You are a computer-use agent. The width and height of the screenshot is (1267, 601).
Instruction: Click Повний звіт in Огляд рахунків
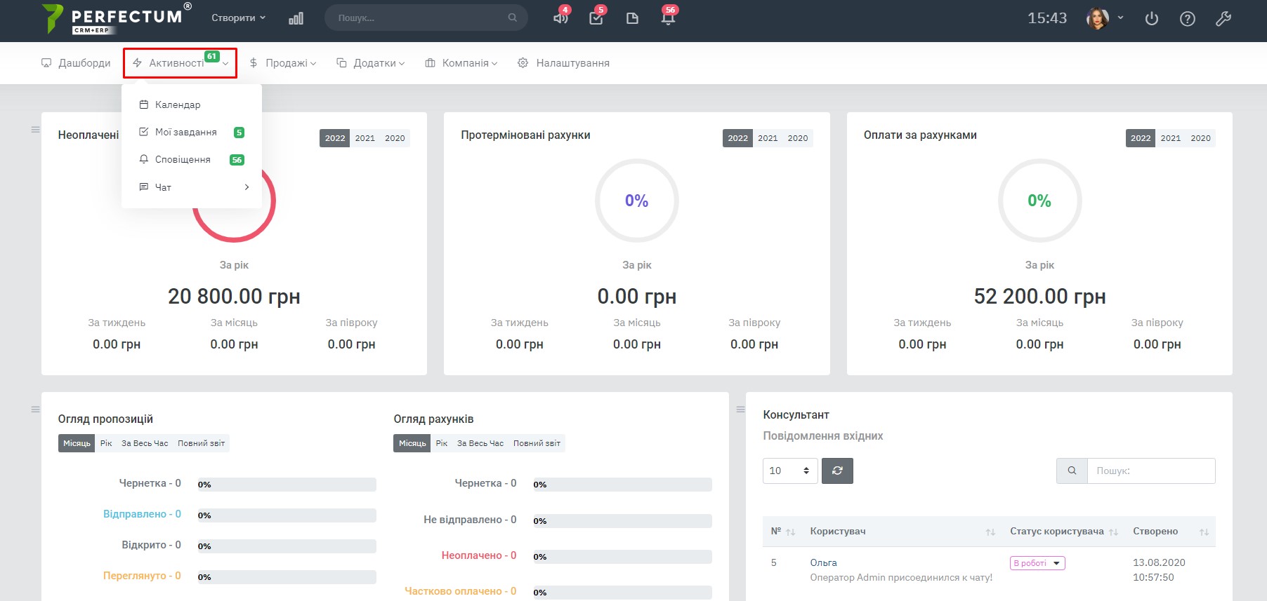point(537,443)
